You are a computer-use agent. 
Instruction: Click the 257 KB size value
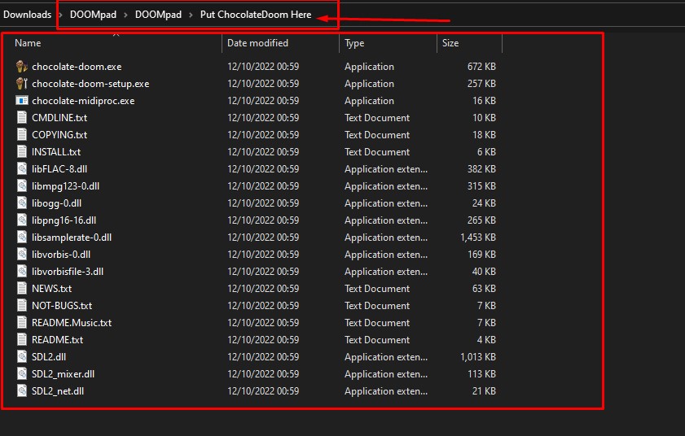click(x=481, y=84)
